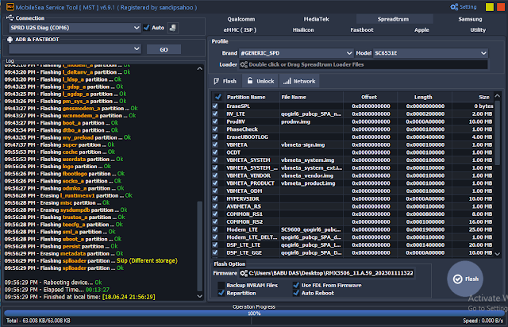Click the Android ADB & FASTBOOT icon
Screen dimensions: 508x327
point(10,40)
